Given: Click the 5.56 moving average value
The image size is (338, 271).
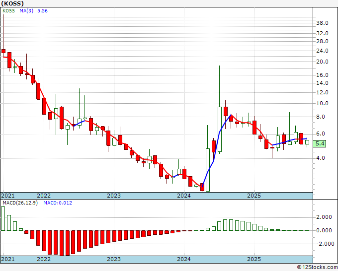Looking at the screenshot, I should click(x=42, y=11).
